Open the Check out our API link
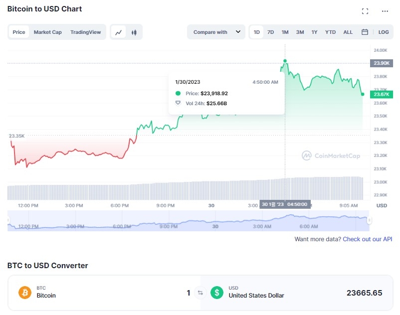 [368, 239]
